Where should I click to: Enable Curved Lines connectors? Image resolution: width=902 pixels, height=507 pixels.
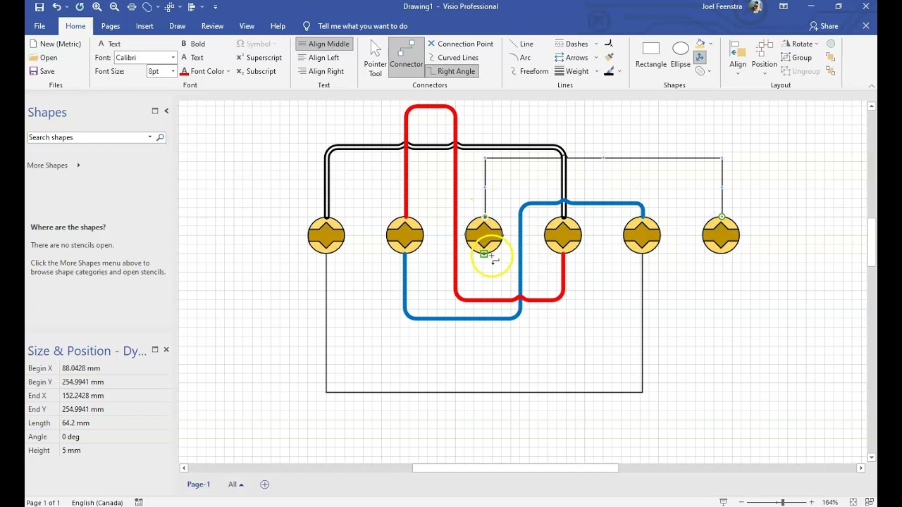(x=452, y=58)
